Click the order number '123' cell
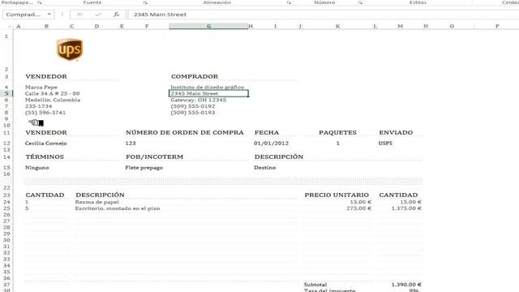519x292 pixels. point(131,144)
